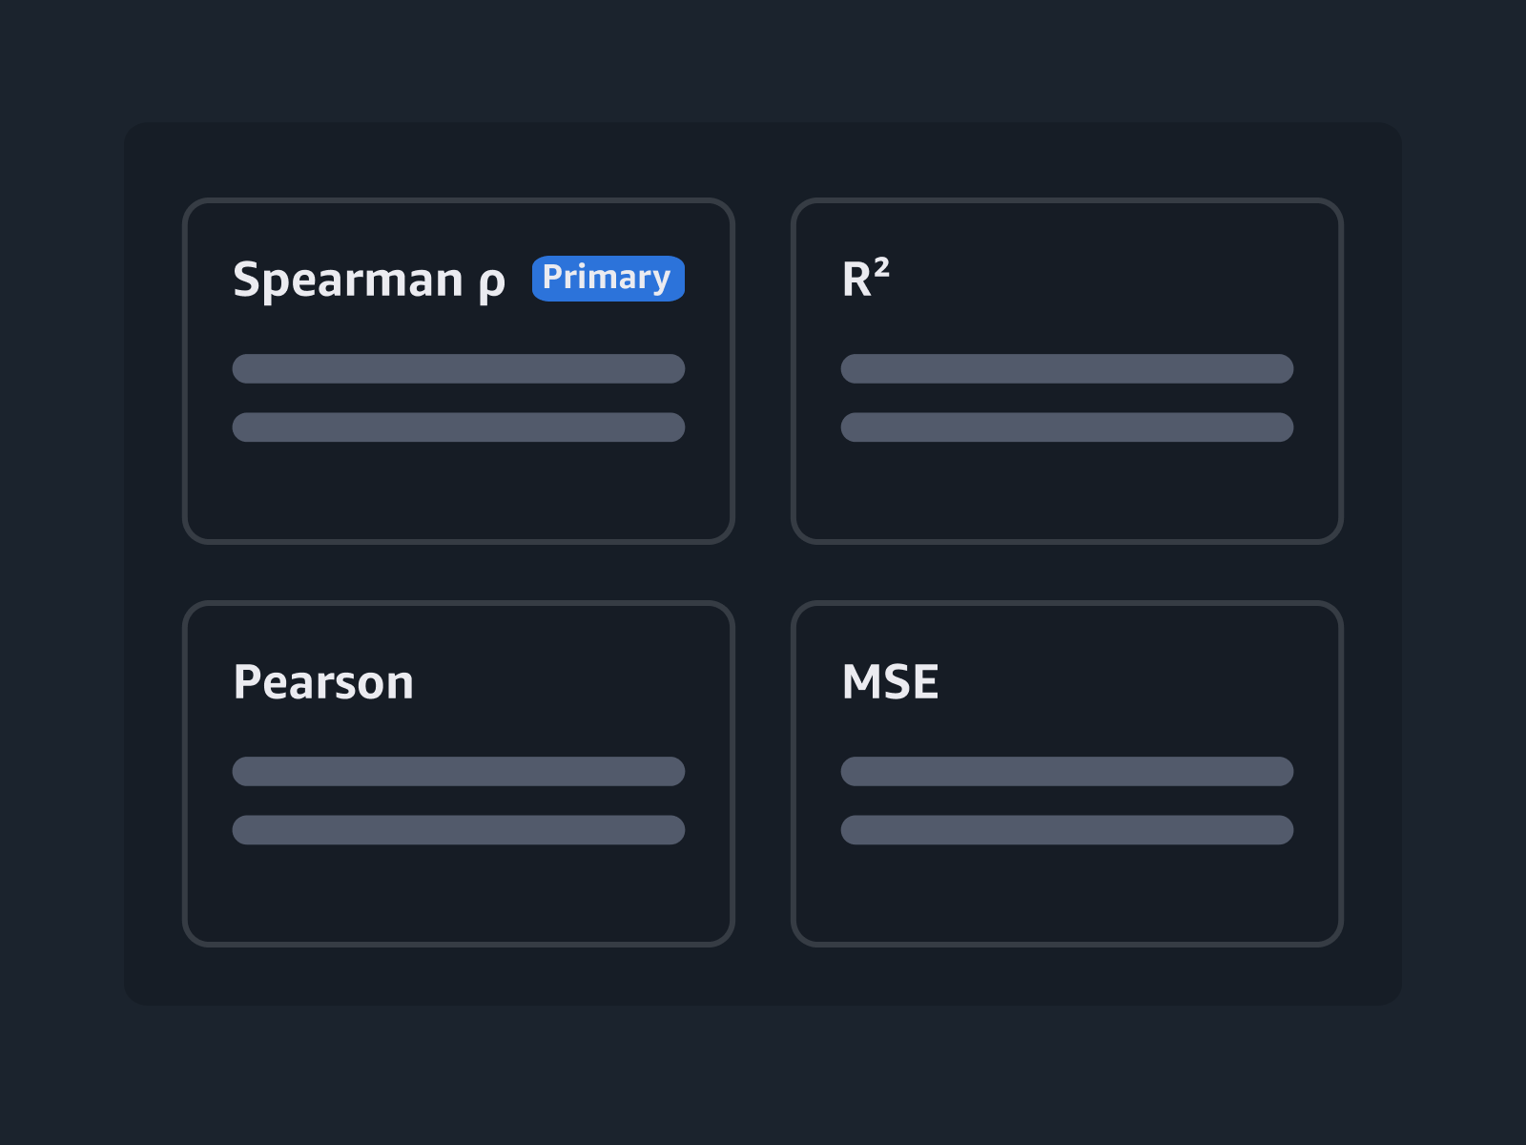This screenshot has width=1526, height=1145.
Task: Click the second placeholder bar under R²
Action: click(1067, 427)
